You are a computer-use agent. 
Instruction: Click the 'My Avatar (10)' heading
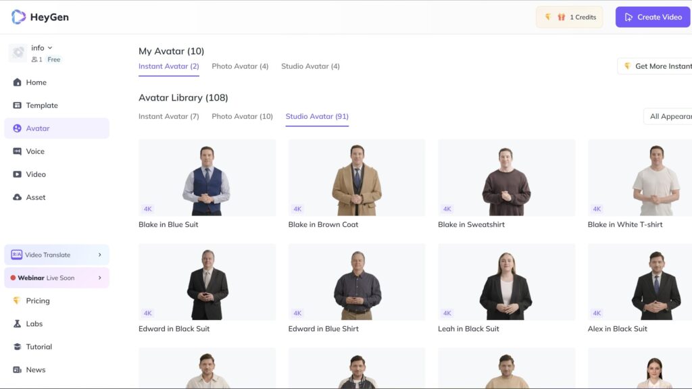pos(171,51)
